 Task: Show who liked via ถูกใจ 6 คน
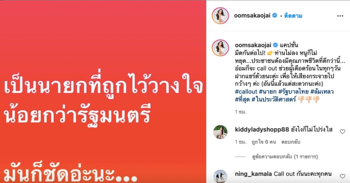pos(264,142)
